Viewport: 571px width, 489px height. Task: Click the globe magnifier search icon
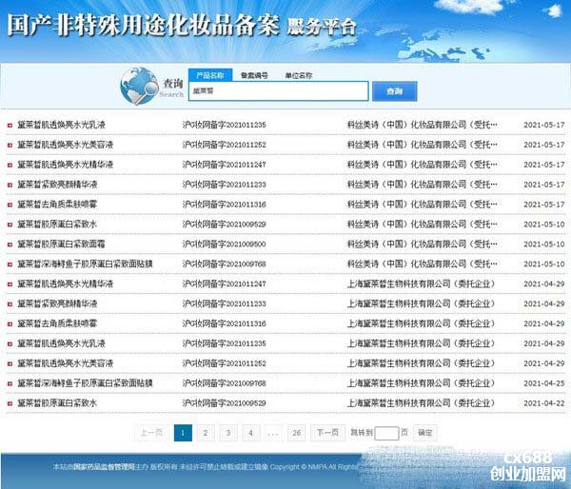point(138,86)
